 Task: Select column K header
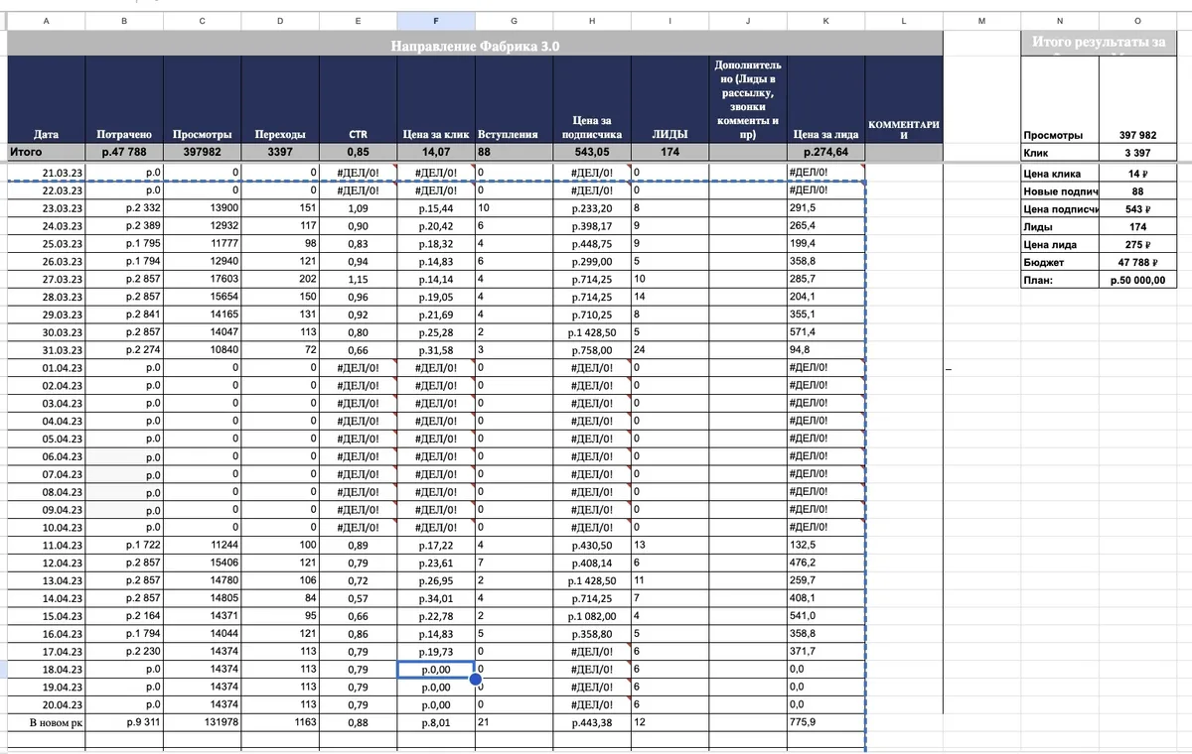click(x=826, y=21)
